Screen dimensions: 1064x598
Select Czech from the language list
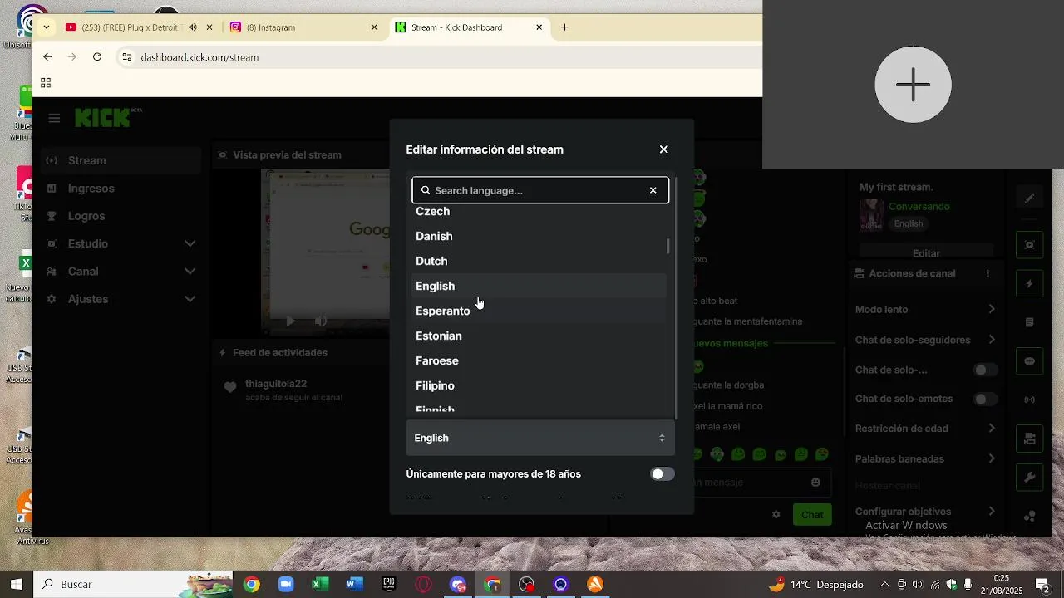tap(539, 212)
